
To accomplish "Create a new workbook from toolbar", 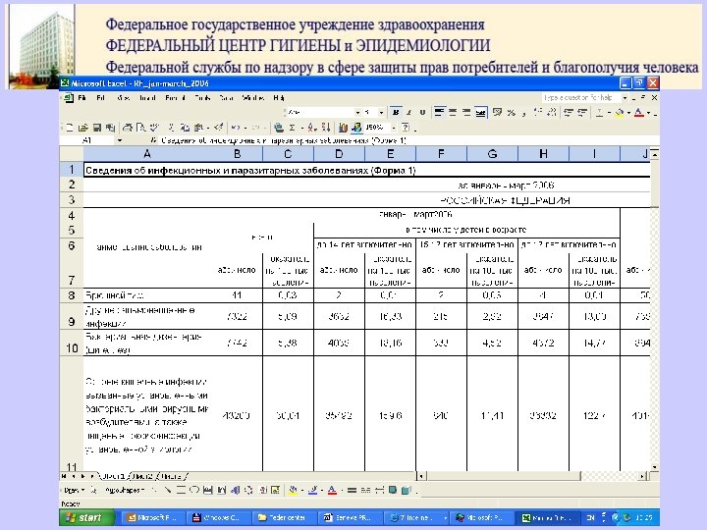I will [x=70, y=128].
